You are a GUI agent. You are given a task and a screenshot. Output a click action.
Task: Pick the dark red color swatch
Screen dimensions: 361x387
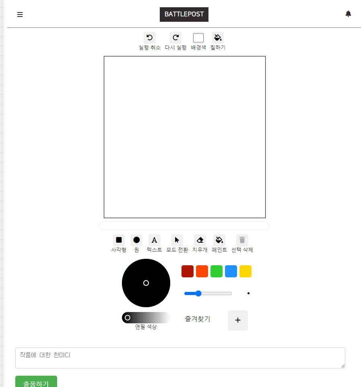click(188, 271)
